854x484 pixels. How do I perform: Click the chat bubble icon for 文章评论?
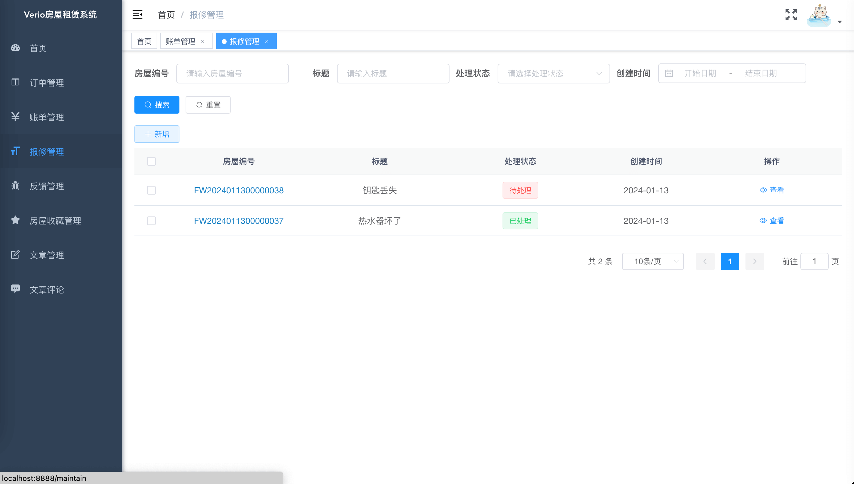[15, 288]
